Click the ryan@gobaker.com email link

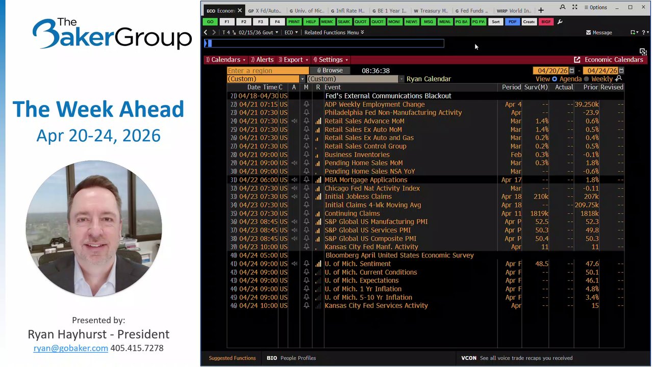pyautogui.click(x=70, y=348)
